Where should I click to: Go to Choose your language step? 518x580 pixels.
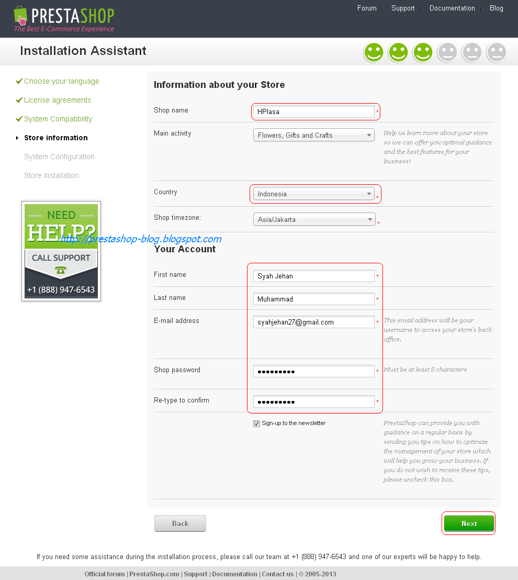click(x=61, y=81)
